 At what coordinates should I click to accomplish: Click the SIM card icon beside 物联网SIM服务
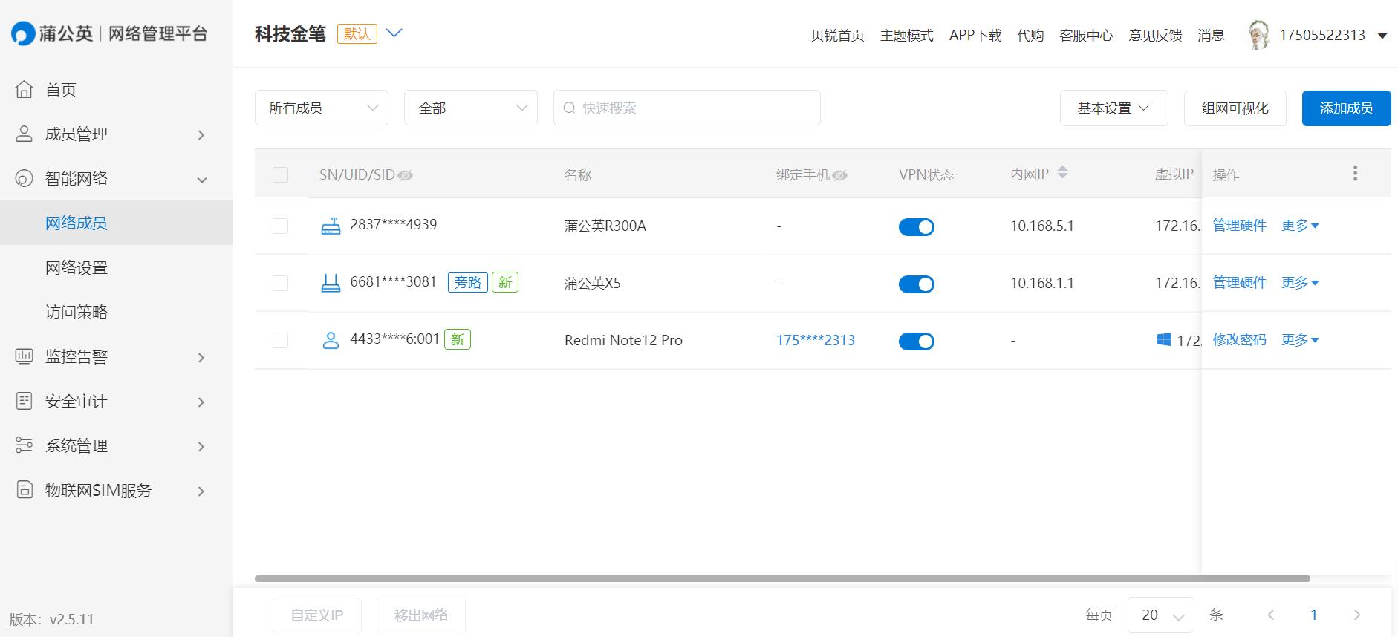coord(25,490)
